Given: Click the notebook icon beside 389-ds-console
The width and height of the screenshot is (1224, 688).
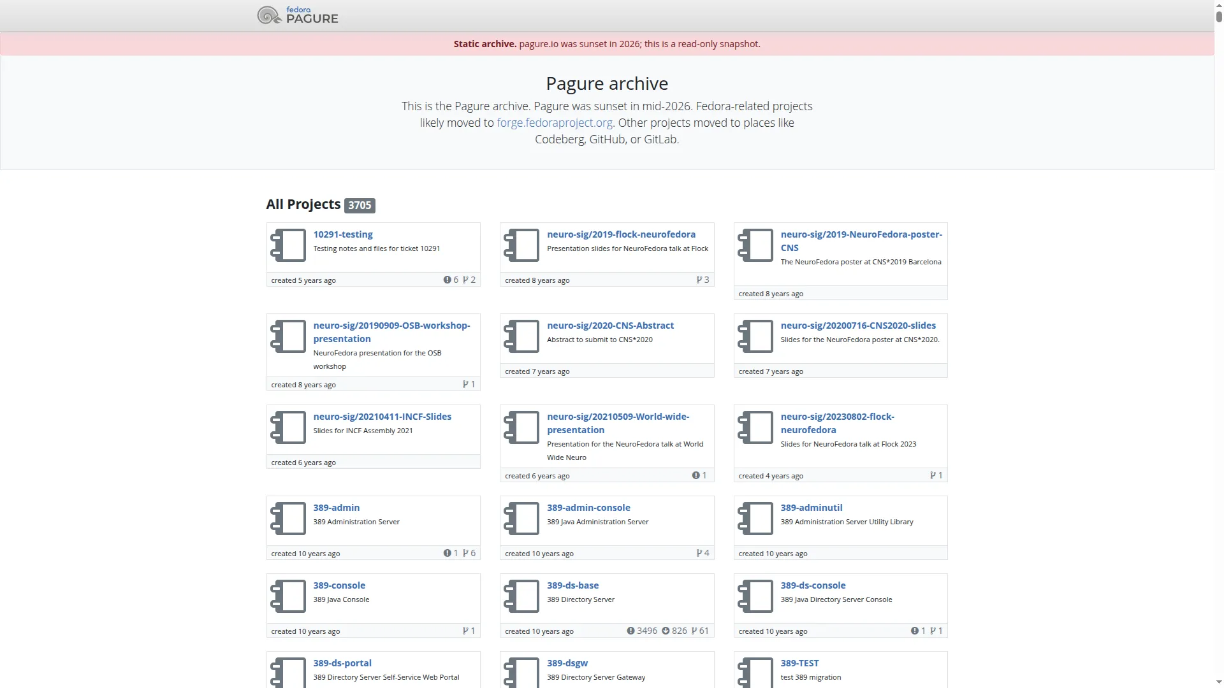Looking at the screenshot, I should tap(755, 596).
